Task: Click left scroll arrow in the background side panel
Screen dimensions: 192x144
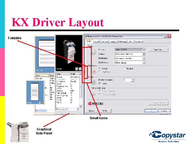Action: [37, 110]
